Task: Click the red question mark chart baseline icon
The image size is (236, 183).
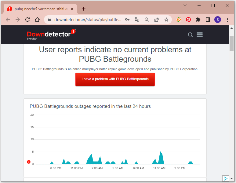Action: tap(29, 162)
